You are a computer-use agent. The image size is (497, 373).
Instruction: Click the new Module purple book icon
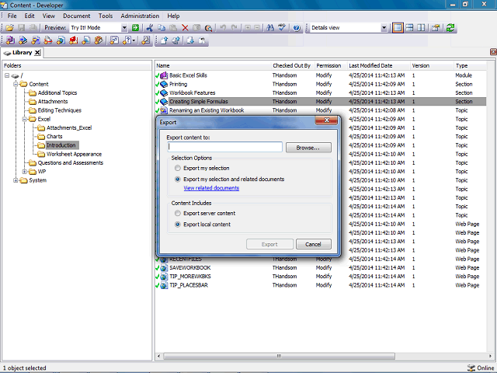[10, 40]
